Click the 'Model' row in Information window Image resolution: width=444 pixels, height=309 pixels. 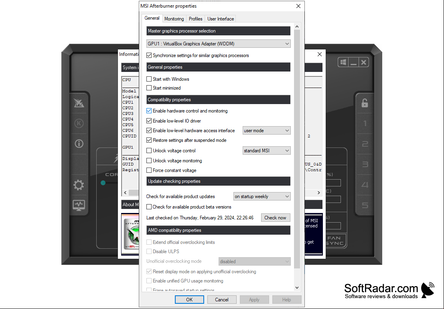click(129, 91)
